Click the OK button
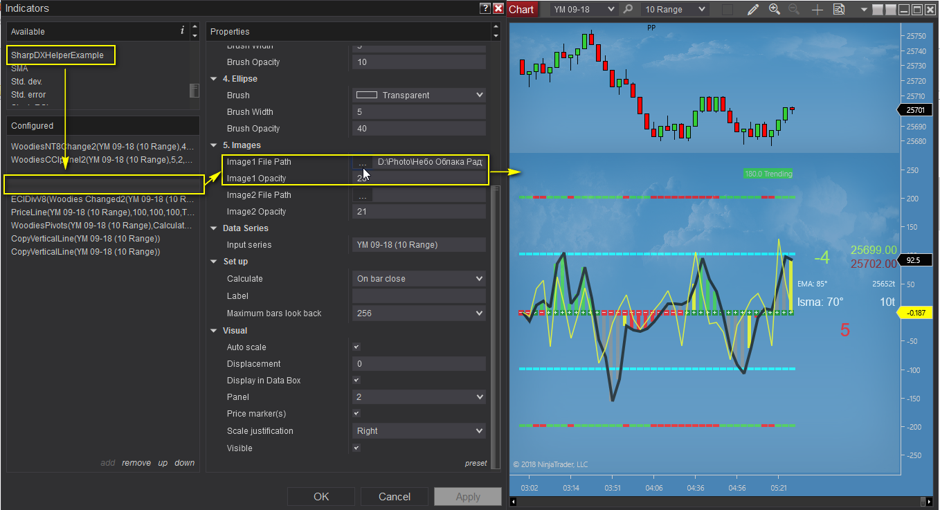940x510 pixels. pos(321,497)
